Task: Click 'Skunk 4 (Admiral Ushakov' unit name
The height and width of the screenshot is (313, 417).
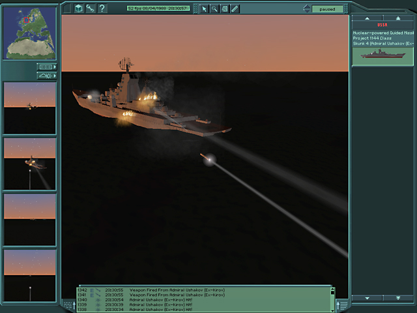Action: [379, 44]
